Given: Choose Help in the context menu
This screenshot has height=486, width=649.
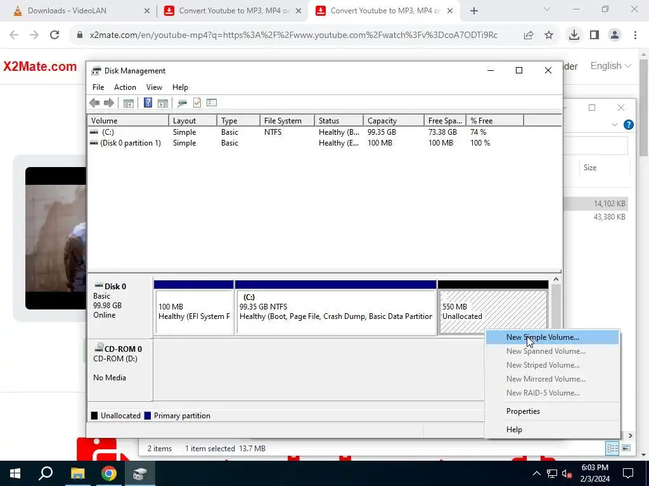Looking at the screenshot, I should [552, 430].
